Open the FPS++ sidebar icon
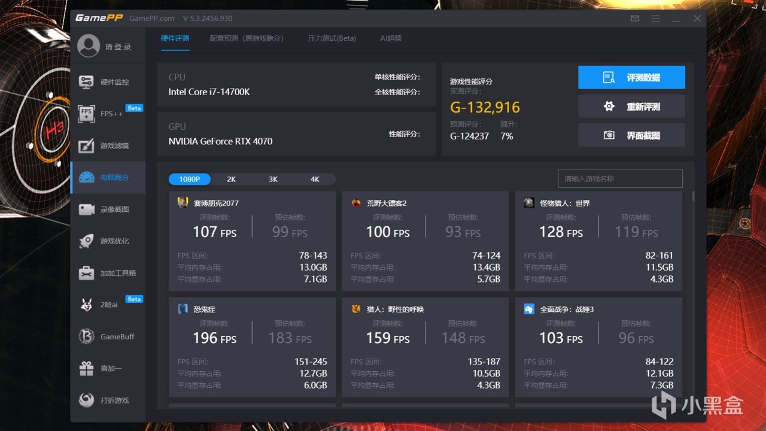The image size is (766, 431). click(86, 114)
